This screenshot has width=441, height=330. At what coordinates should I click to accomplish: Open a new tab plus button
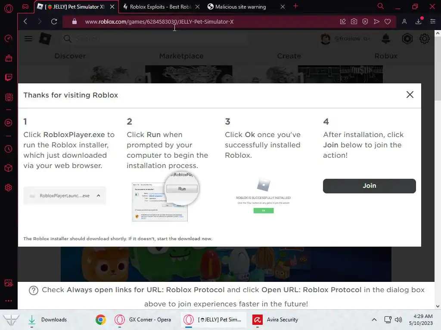(x=295, y=6)
